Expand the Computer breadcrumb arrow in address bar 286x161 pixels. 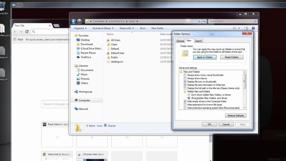107,21
